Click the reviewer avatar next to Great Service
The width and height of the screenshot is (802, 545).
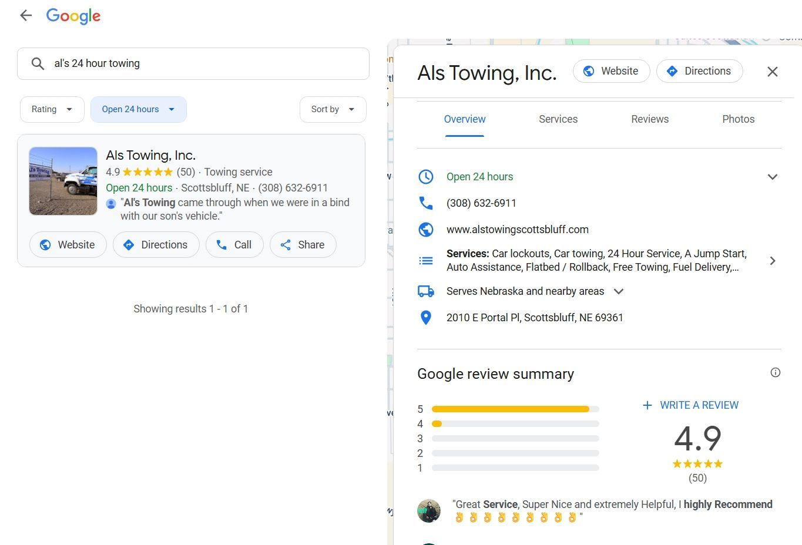[x=429, y=511]
